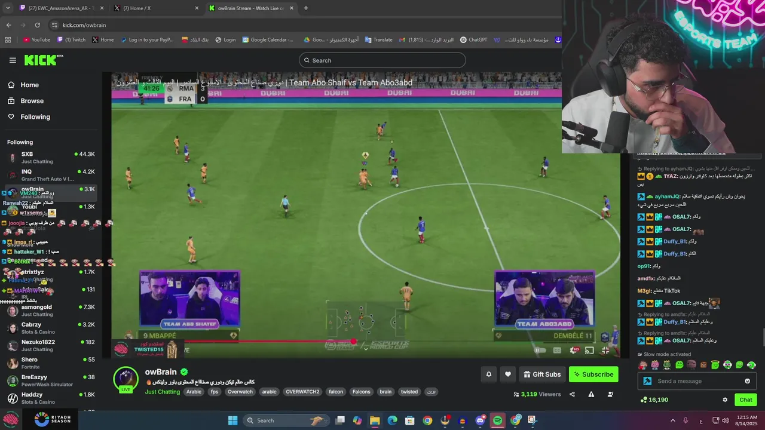
Task: Open asmongold channel in Following list
Action: point(51,311)
